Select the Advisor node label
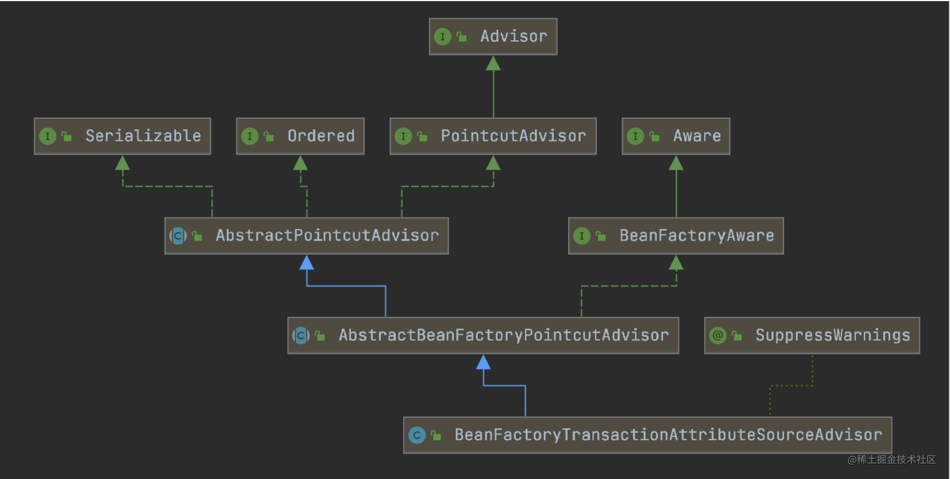Screen dimensions: 950x479 [x=514, y=36]
